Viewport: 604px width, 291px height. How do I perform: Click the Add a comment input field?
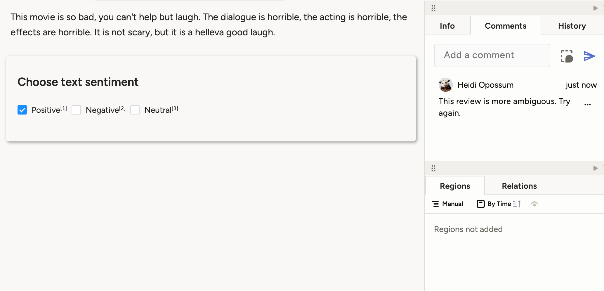tap(492, 55)
